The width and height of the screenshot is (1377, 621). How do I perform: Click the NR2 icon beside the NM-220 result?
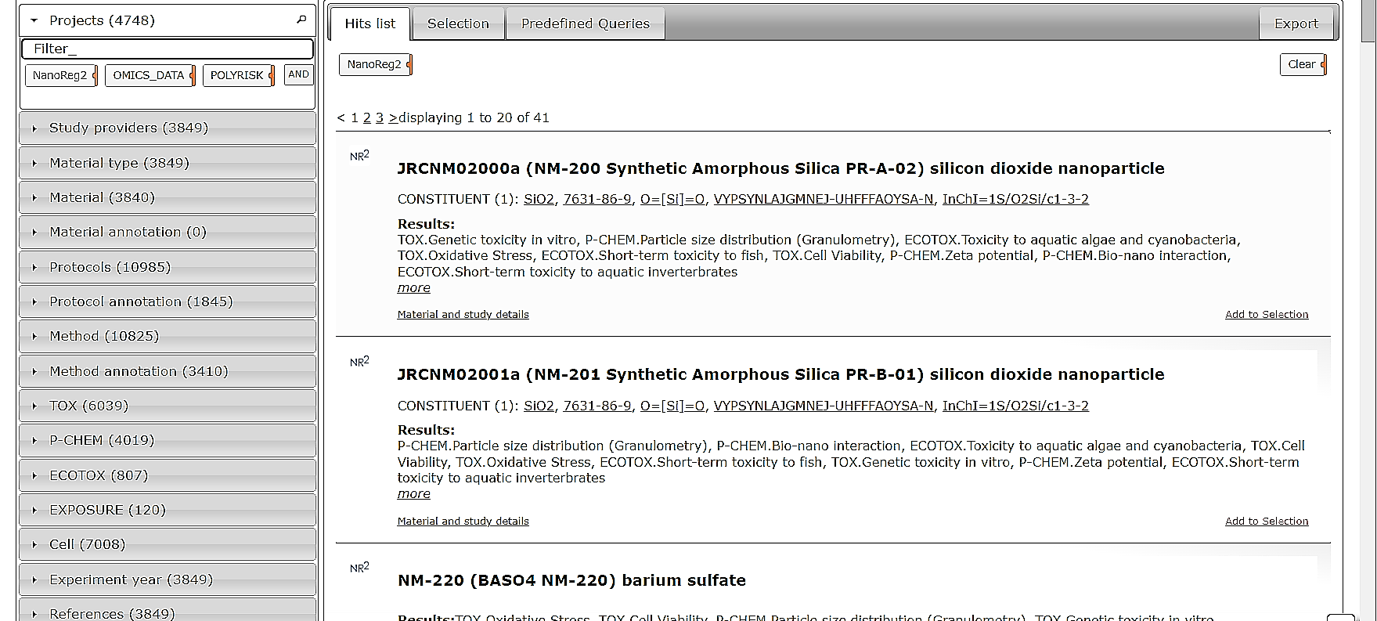coord(359,567)
